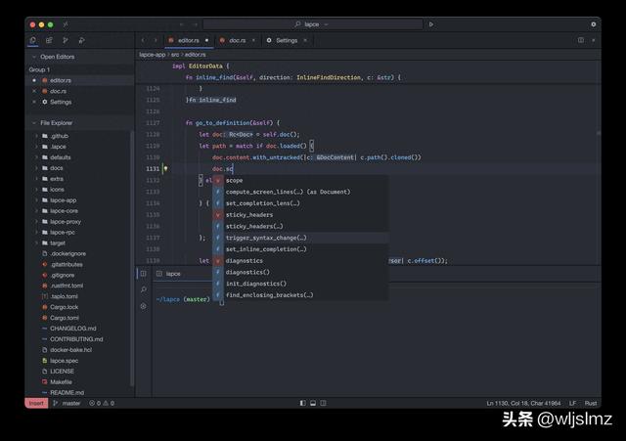Close the editor split at top right
The width and height of the screenshot is (626, 441).
coord(594,40)
